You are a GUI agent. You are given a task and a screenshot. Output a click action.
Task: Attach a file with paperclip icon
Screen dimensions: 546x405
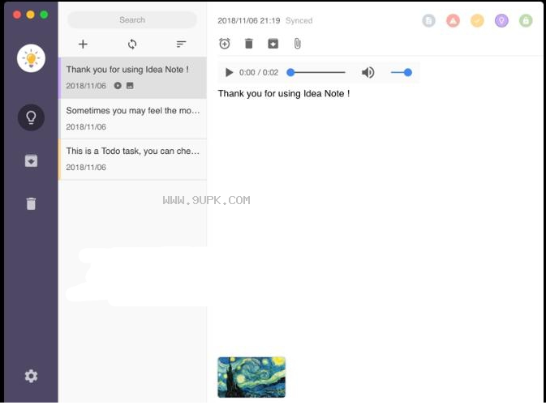pyautogui.click(x=298, y=44)
